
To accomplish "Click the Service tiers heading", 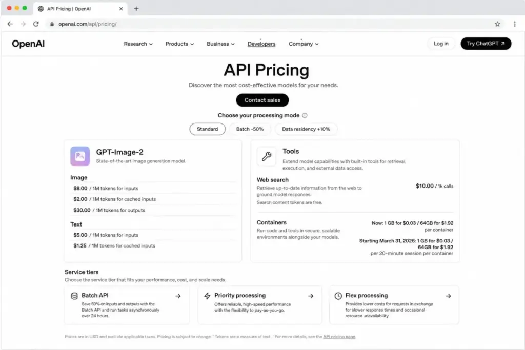I will click(82, 272).
